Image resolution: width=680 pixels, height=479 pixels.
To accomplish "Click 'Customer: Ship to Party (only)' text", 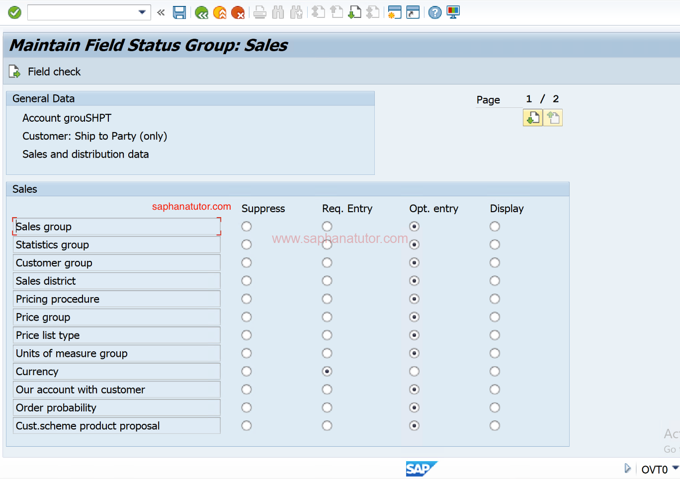I will [x=95, y=136].
